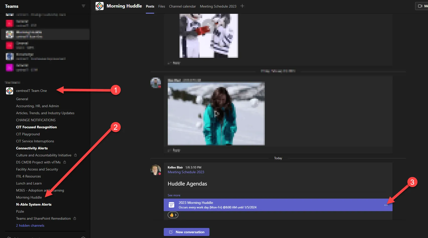Open the General channel
The image size is (428, 238).
pos(22,99)
